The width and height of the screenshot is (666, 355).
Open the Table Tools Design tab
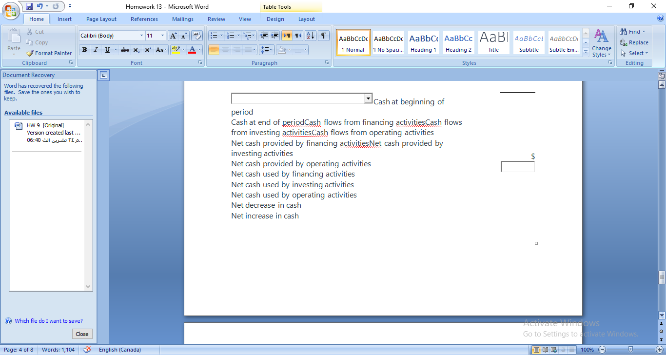click(275, 19)
